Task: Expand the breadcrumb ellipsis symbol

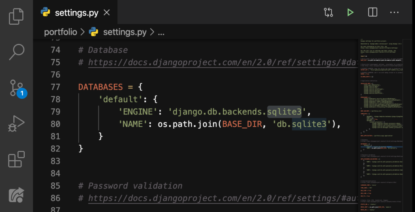Action: [161, 33]
